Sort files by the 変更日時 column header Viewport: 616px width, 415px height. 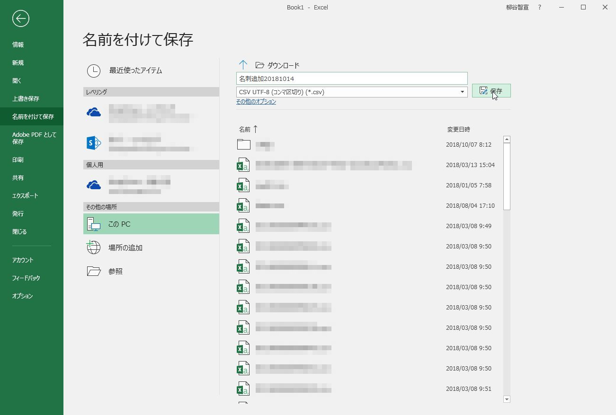[458, 129]
